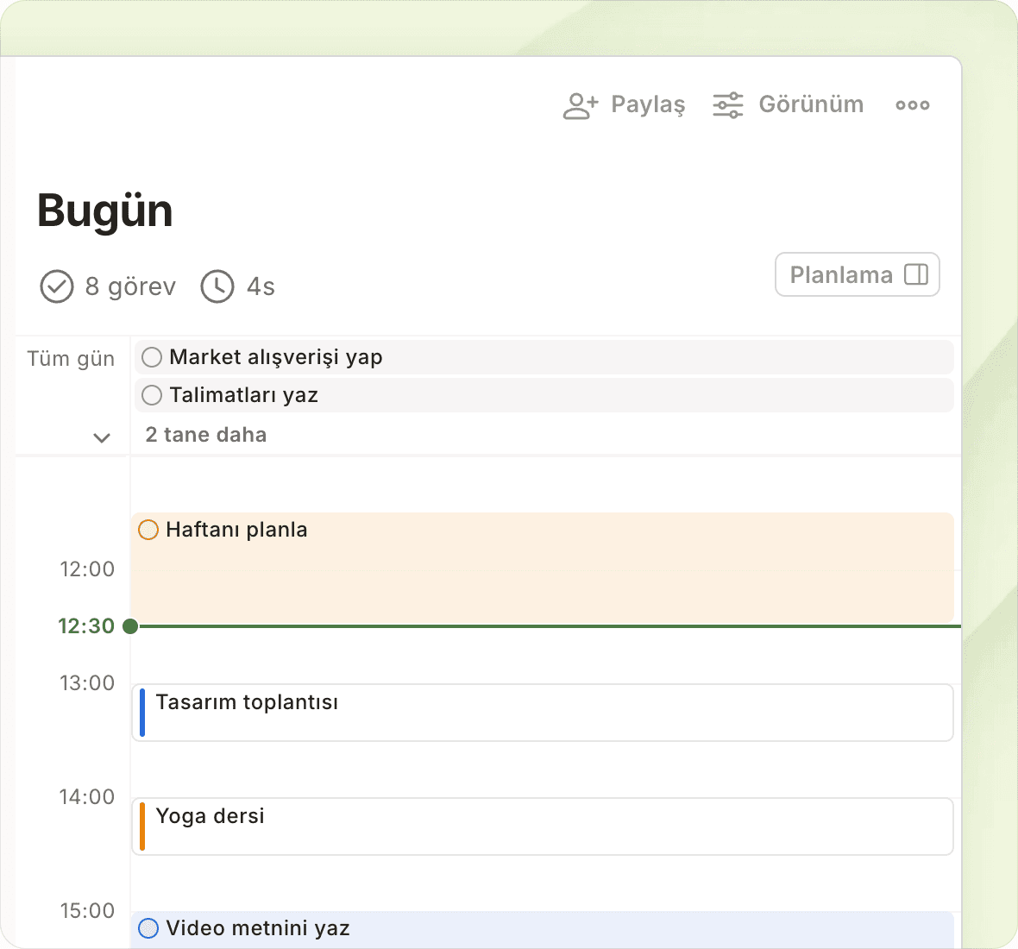Screen dimensions: 1018x949
Task: Tick the Video metnini yaz checkbox
Action: click(148, 928)
